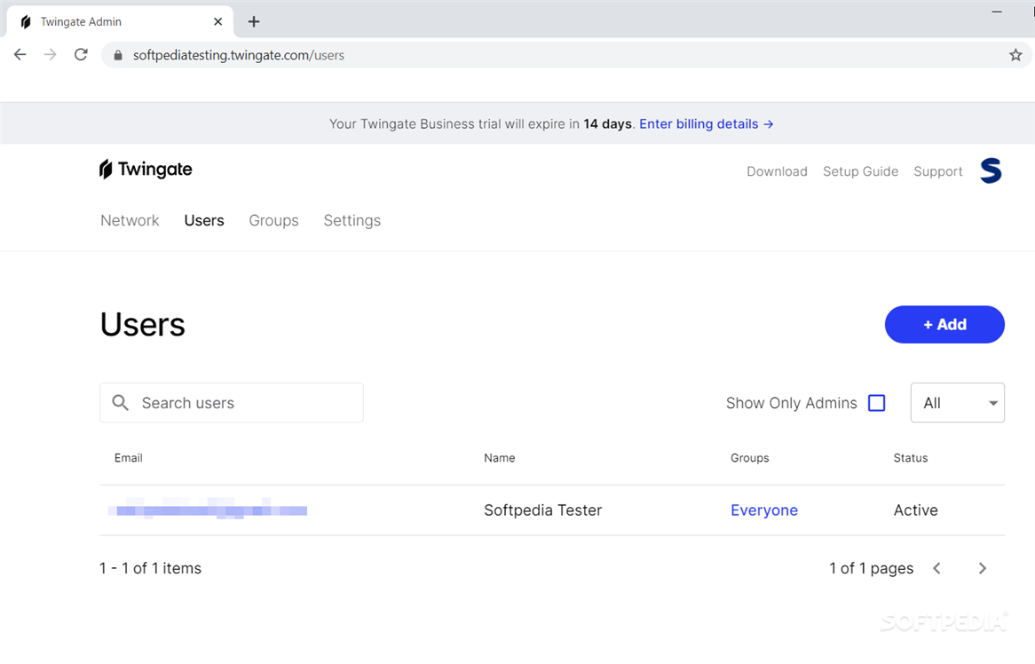Image resolution: width=1035 pixels, height=664 pixels.
Task: Open the S account avatar menu
Action: (990, 171)
